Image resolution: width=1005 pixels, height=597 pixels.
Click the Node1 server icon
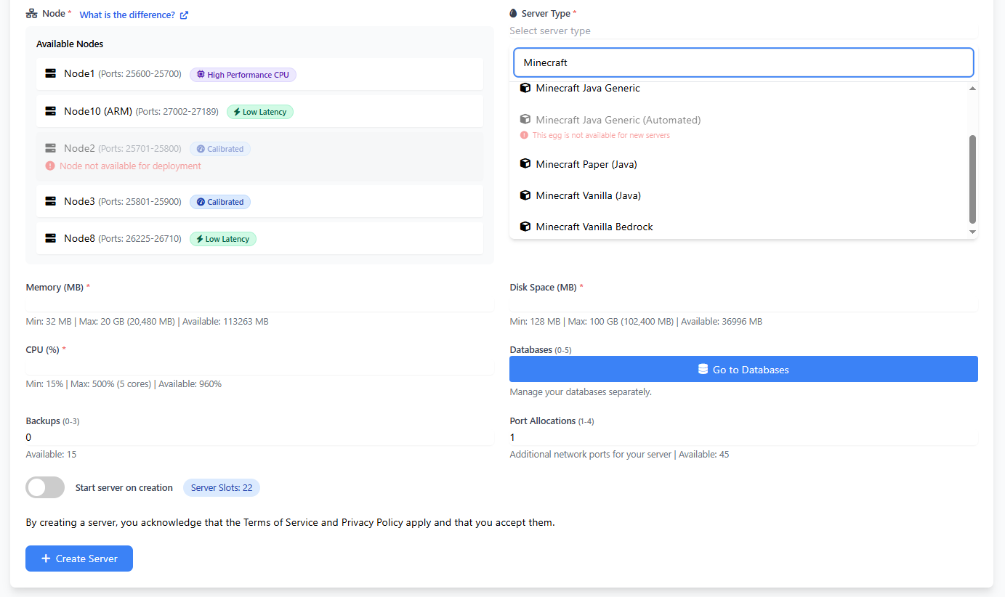point(51,74)
